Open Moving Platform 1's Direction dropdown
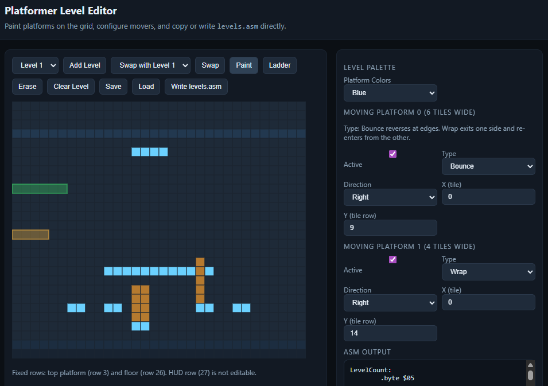The image size is (548, 386). 390,302
